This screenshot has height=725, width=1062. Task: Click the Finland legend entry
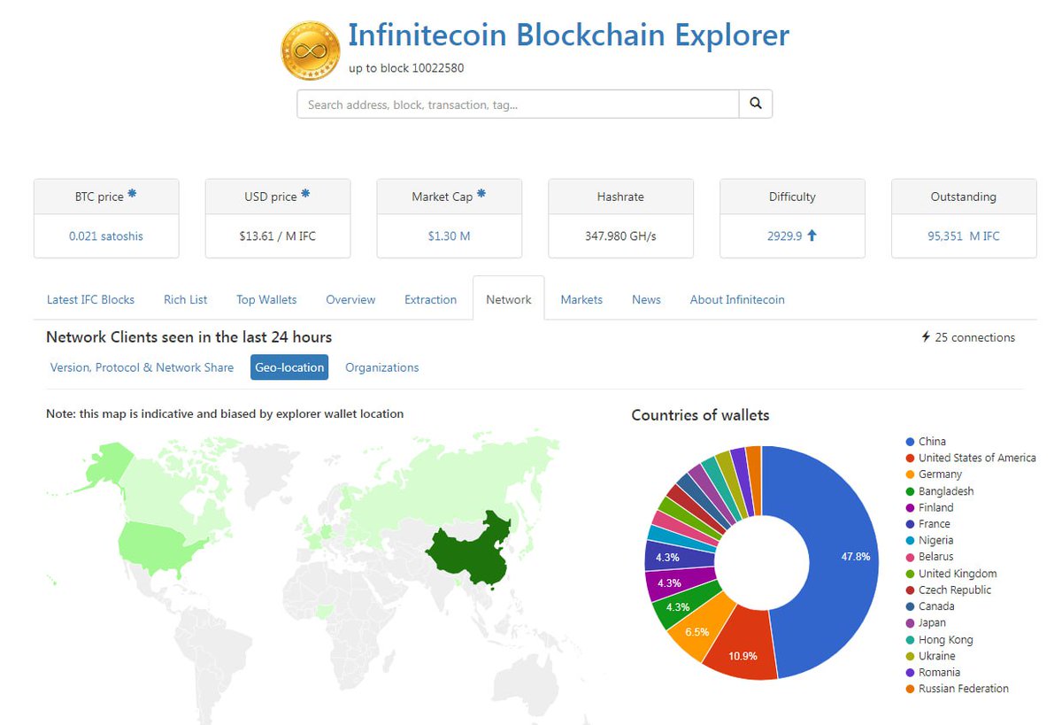[x=929, y=507]
